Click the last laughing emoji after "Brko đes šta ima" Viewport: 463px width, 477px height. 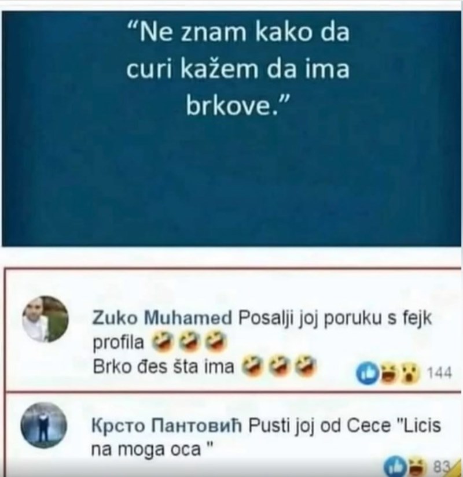click(x=307, y=366)
